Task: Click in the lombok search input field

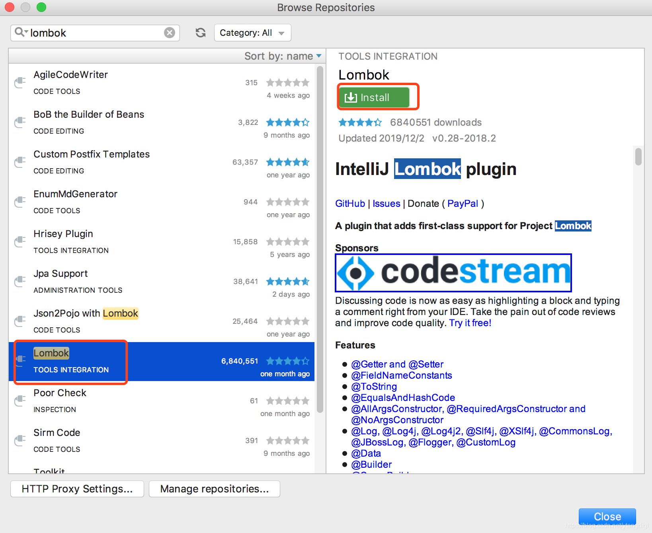Action: click(x=96, y=33)
